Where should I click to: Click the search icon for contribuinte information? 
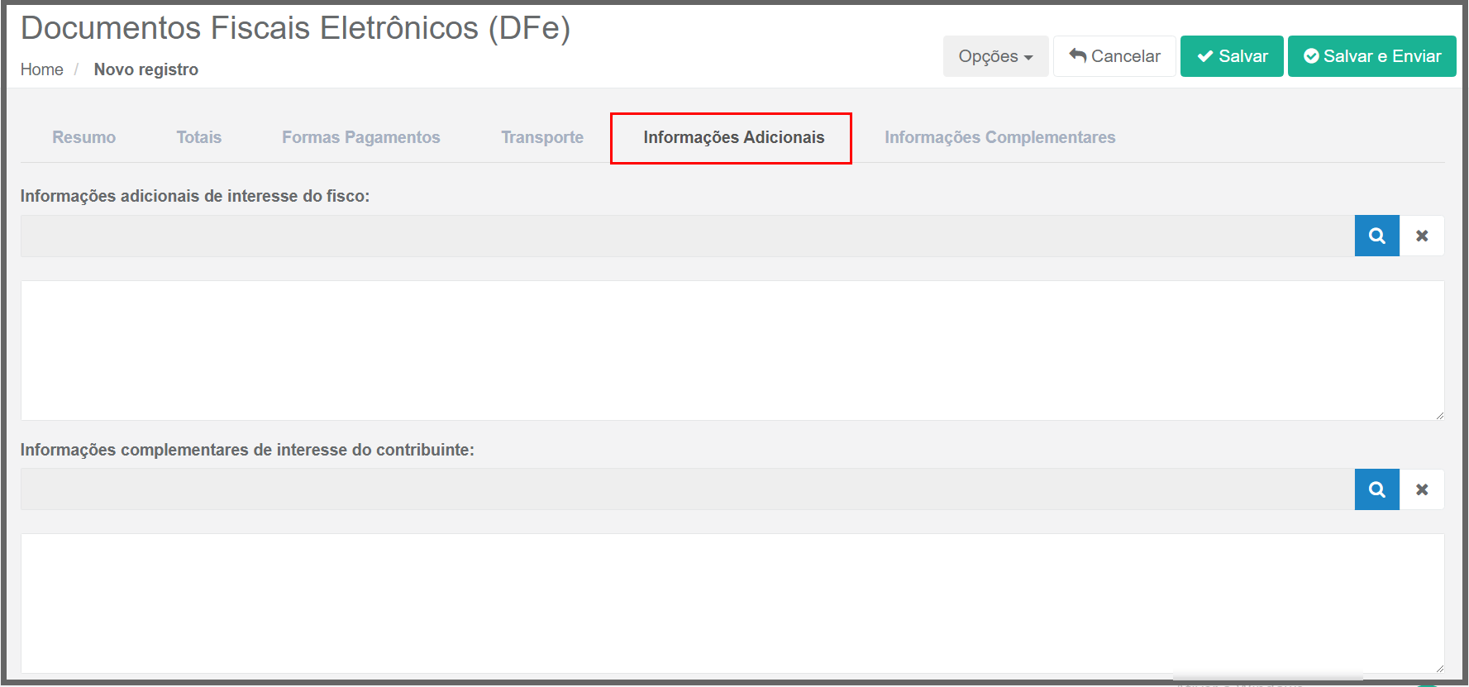[x=1376, y=489]
